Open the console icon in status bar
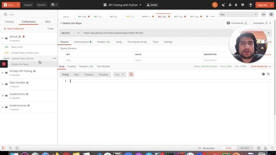 click(17, 148)
